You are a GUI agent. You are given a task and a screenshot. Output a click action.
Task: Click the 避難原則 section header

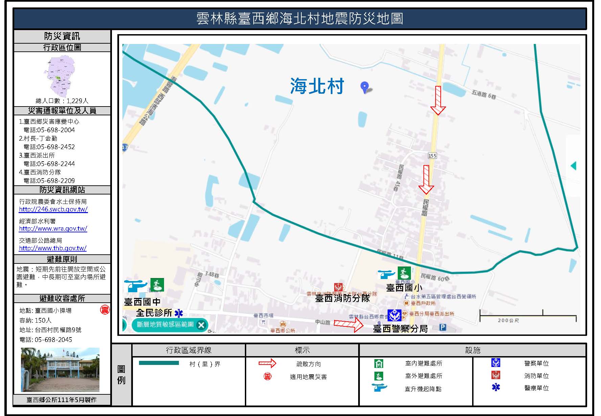coord(62,259)
